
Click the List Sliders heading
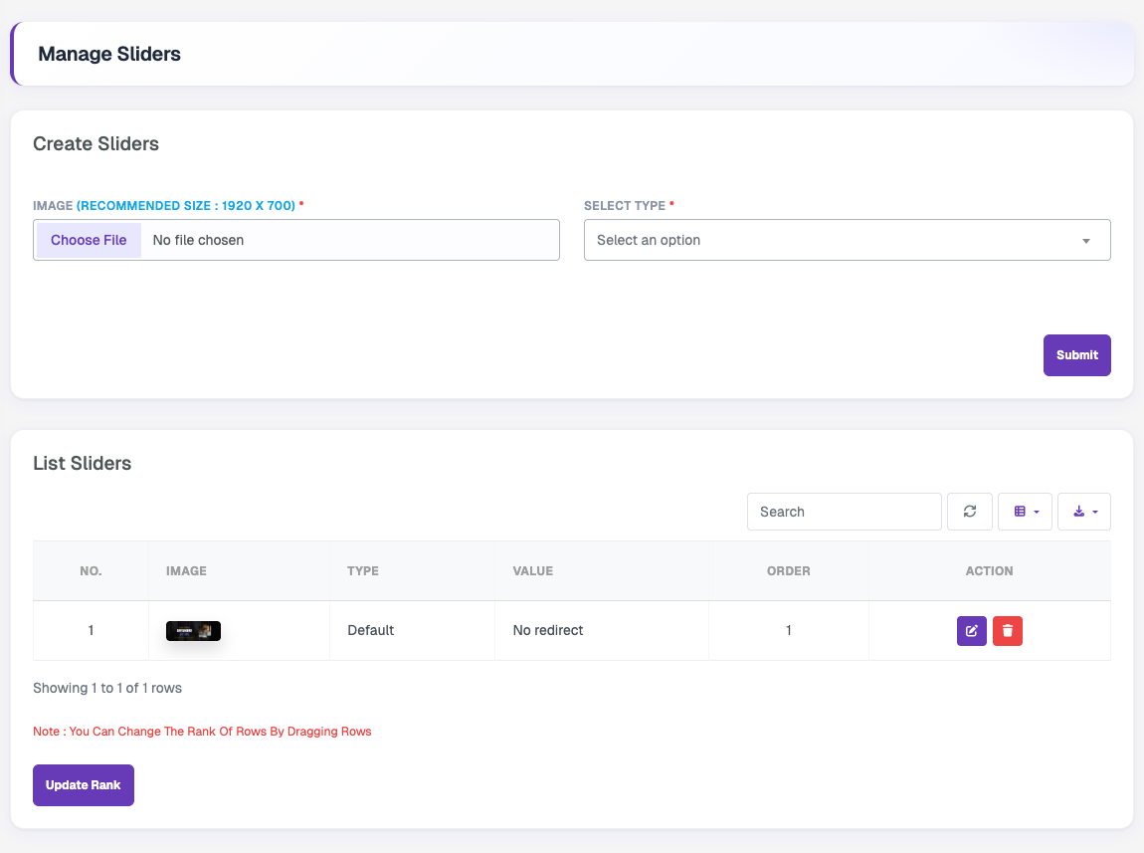click(x=83, y=464)
